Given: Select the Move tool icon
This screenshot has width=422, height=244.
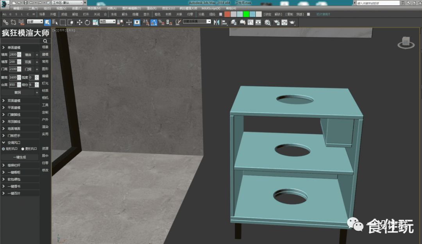Looking at the screenshot, I should point(79,22).
